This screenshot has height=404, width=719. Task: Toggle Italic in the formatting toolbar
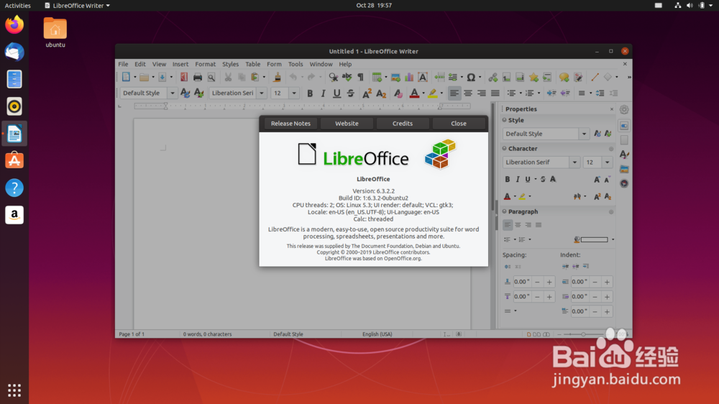click(x=324, y=93)
